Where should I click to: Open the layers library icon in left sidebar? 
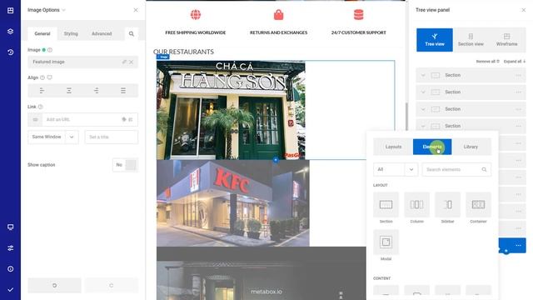point(10,32)
